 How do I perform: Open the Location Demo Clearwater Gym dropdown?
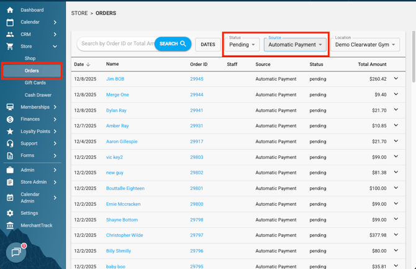point(365,45)
